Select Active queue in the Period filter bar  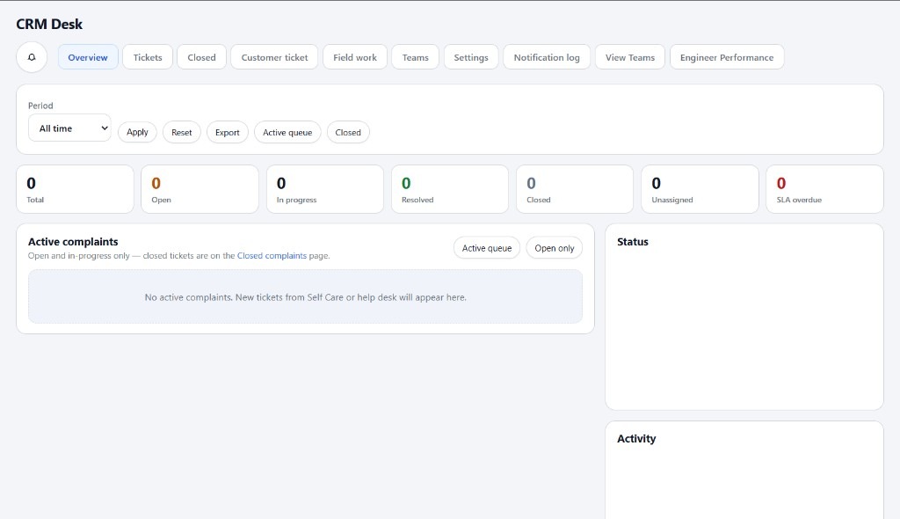tap(287, 132)
